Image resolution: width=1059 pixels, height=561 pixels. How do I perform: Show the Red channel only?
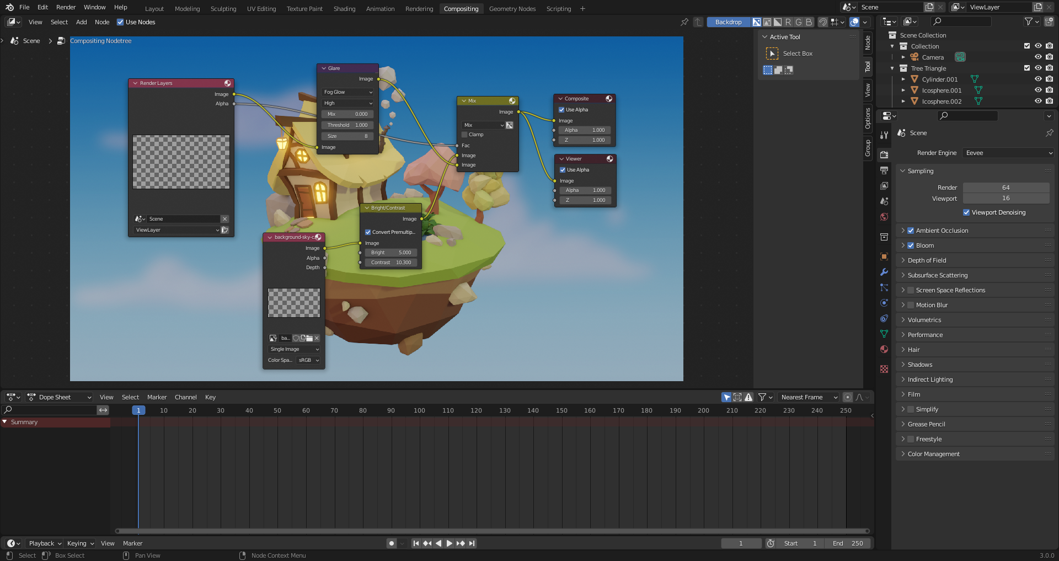tap(788, 22)
